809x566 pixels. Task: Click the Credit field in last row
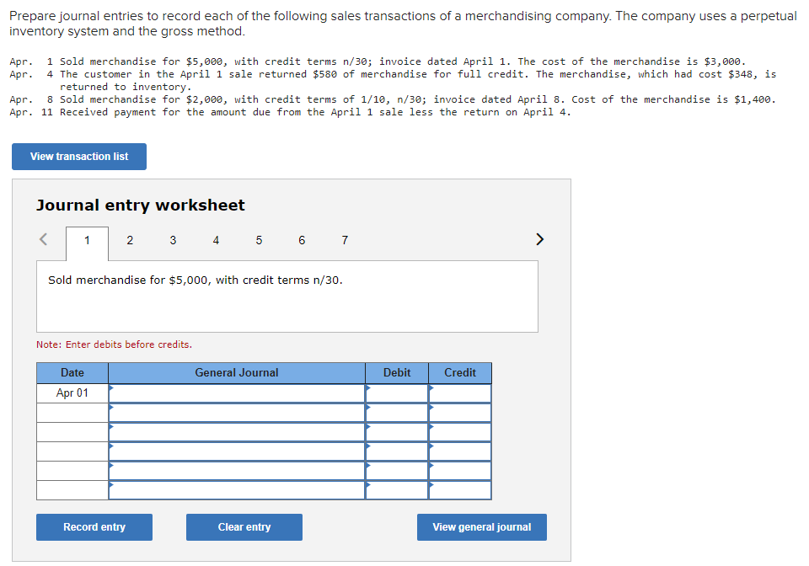pos(460,490)
